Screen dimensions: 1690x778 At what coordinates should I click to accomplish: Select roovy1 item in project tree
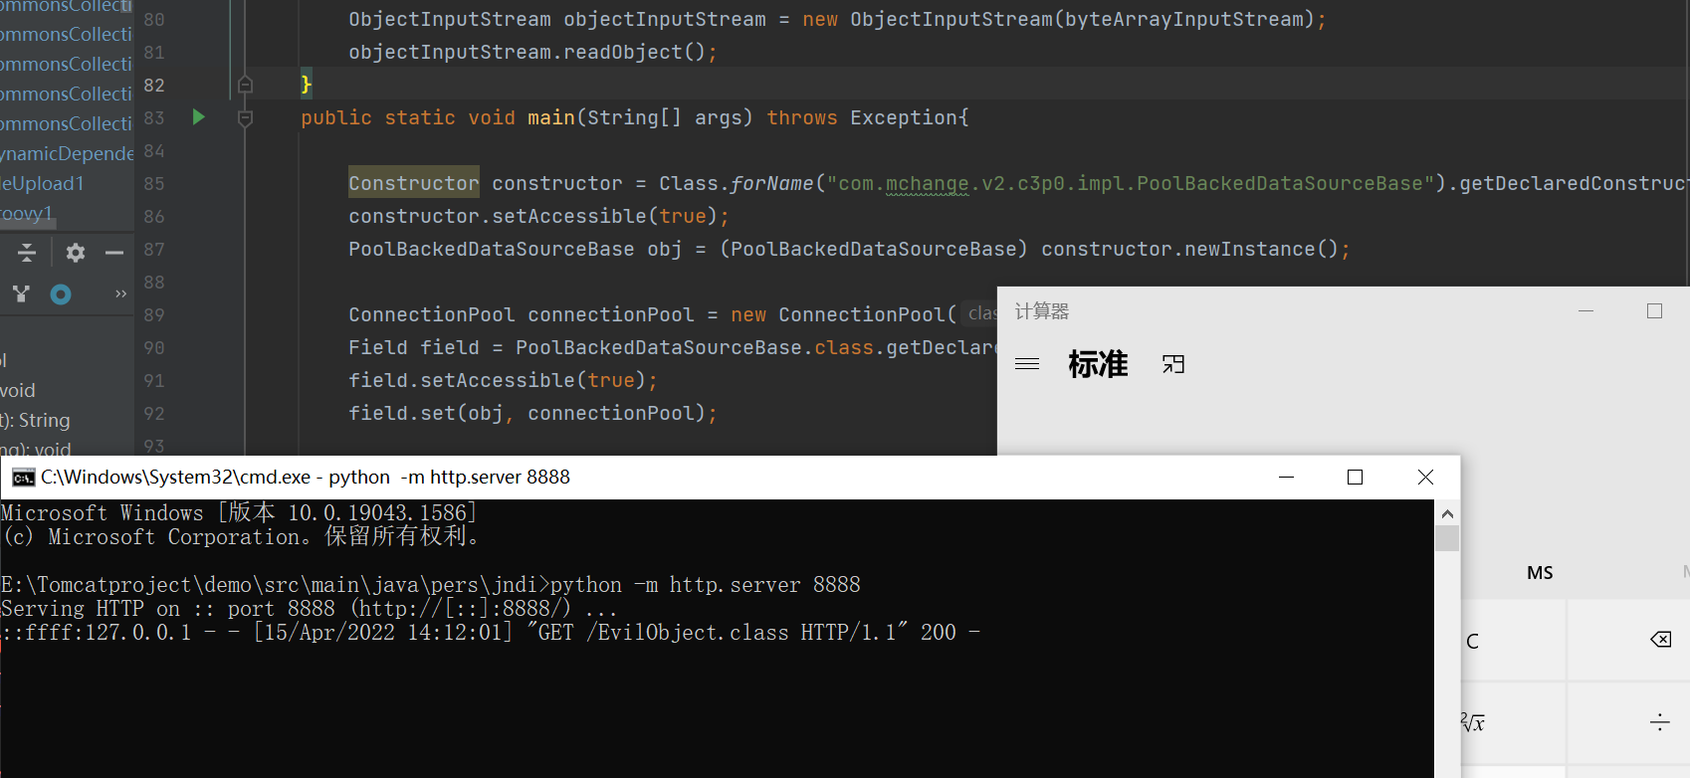[26, 213]
